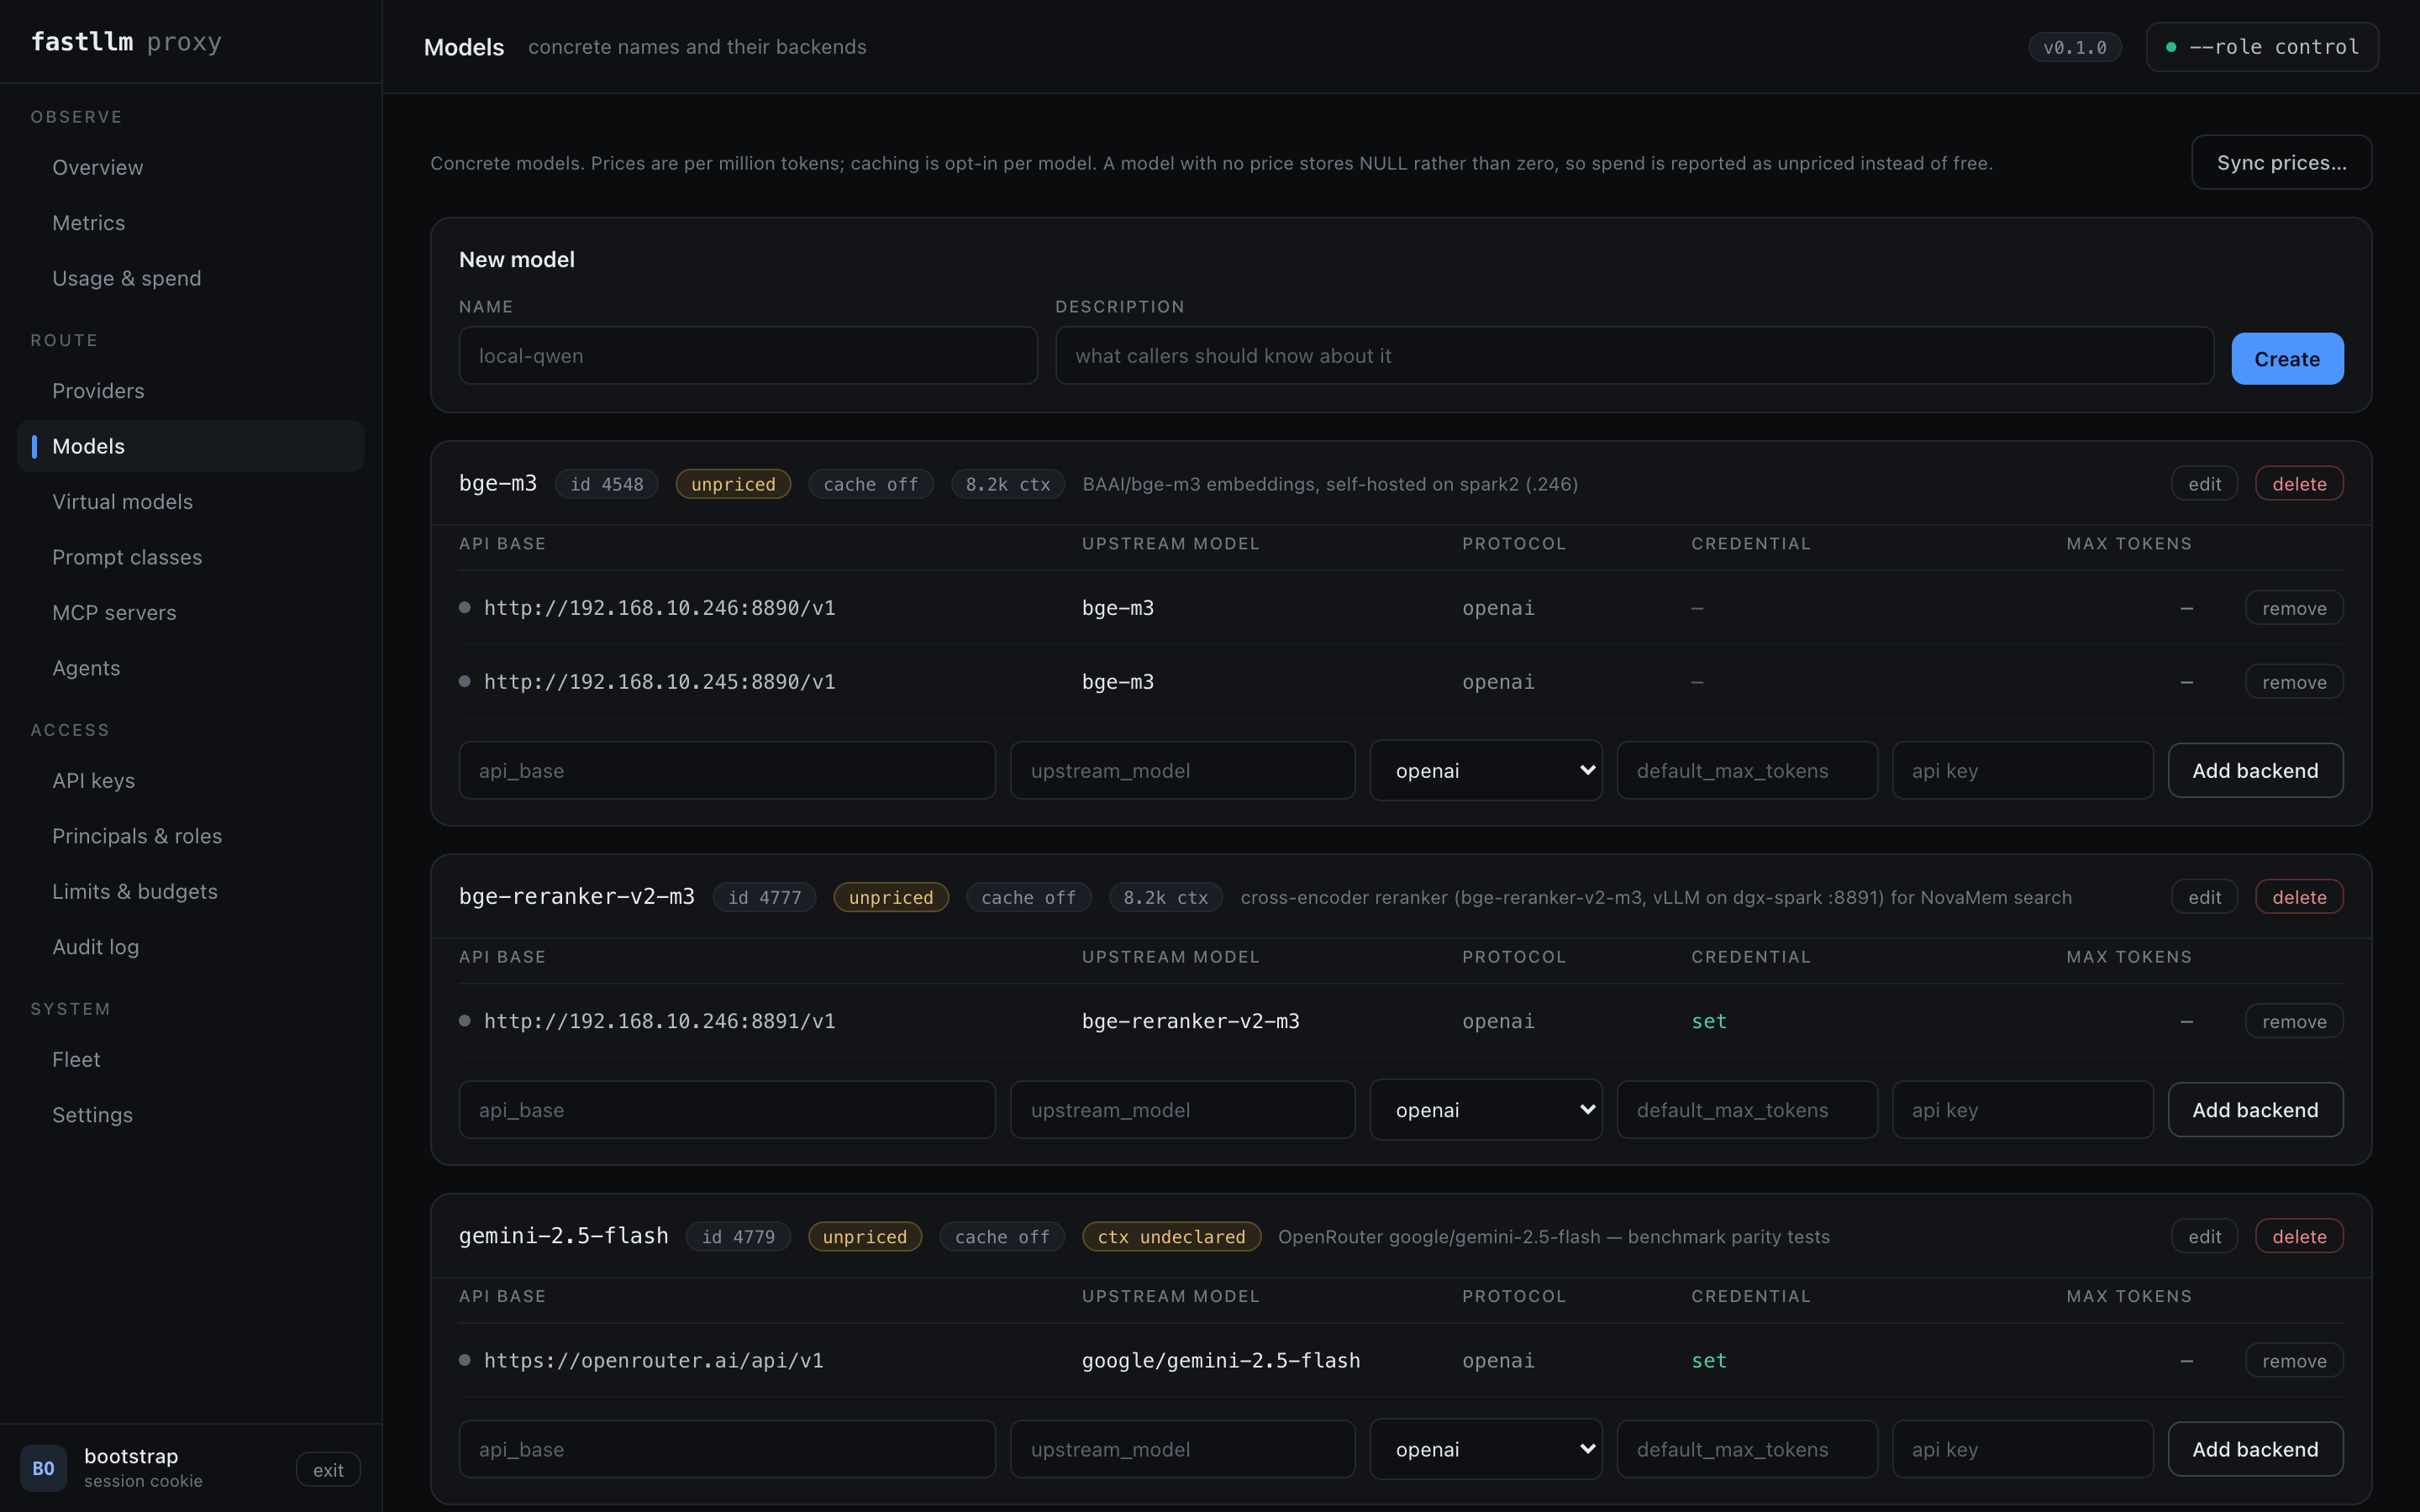
Task: Focus the new model Description field
Action: tap(1634, 356)
